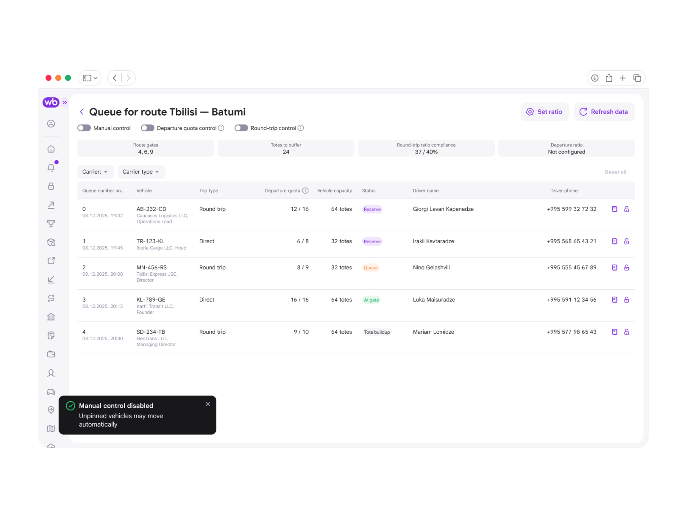
Task: Show info for Departure quota column header
Action: pos(306,190)
